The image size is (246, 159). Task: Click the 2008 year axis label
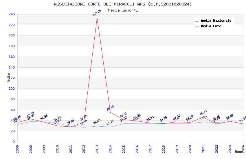click(31, 149)
